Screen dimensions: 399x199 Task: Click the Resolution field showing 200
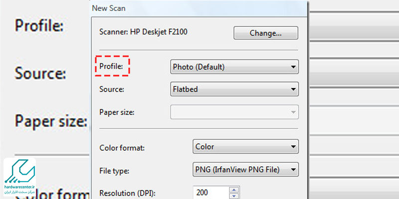(x=211, y=193)
